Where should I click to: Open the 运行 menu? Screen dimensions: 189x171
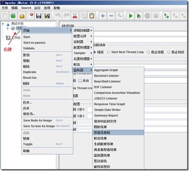pos(37,8)
